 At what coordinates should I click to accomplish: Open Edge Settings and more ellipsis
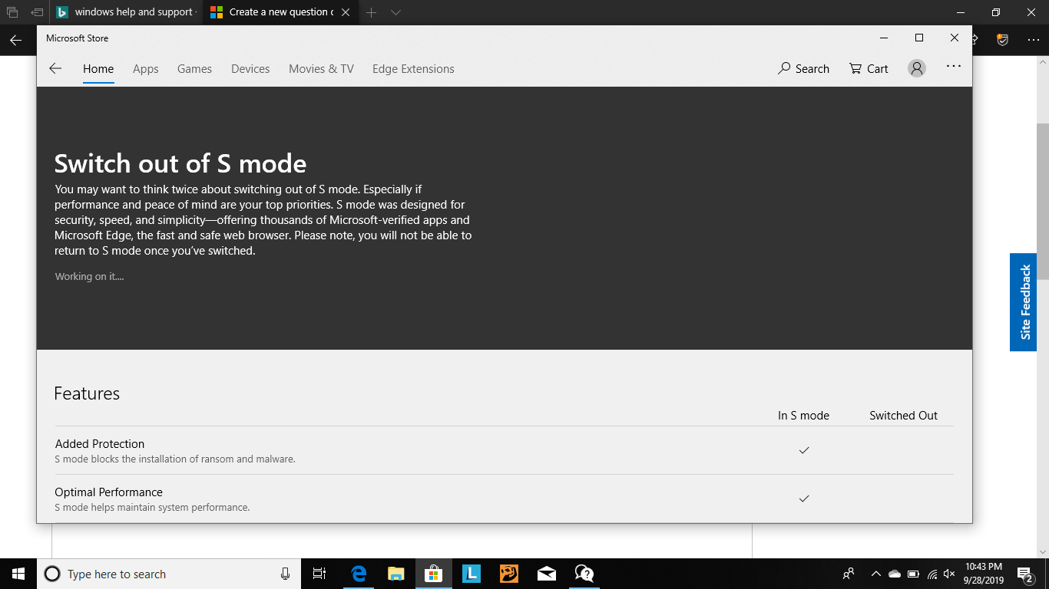tap(1033, 40)
